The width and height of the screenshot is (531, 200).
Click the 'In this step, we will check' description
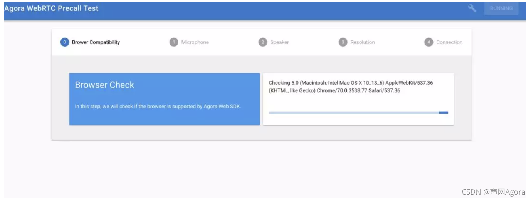tap(158, 107)
